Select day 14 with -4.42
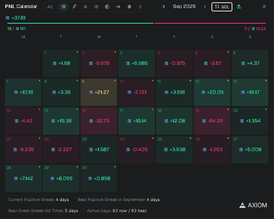This screenshot has height=219, width=274. click(23, 121)
